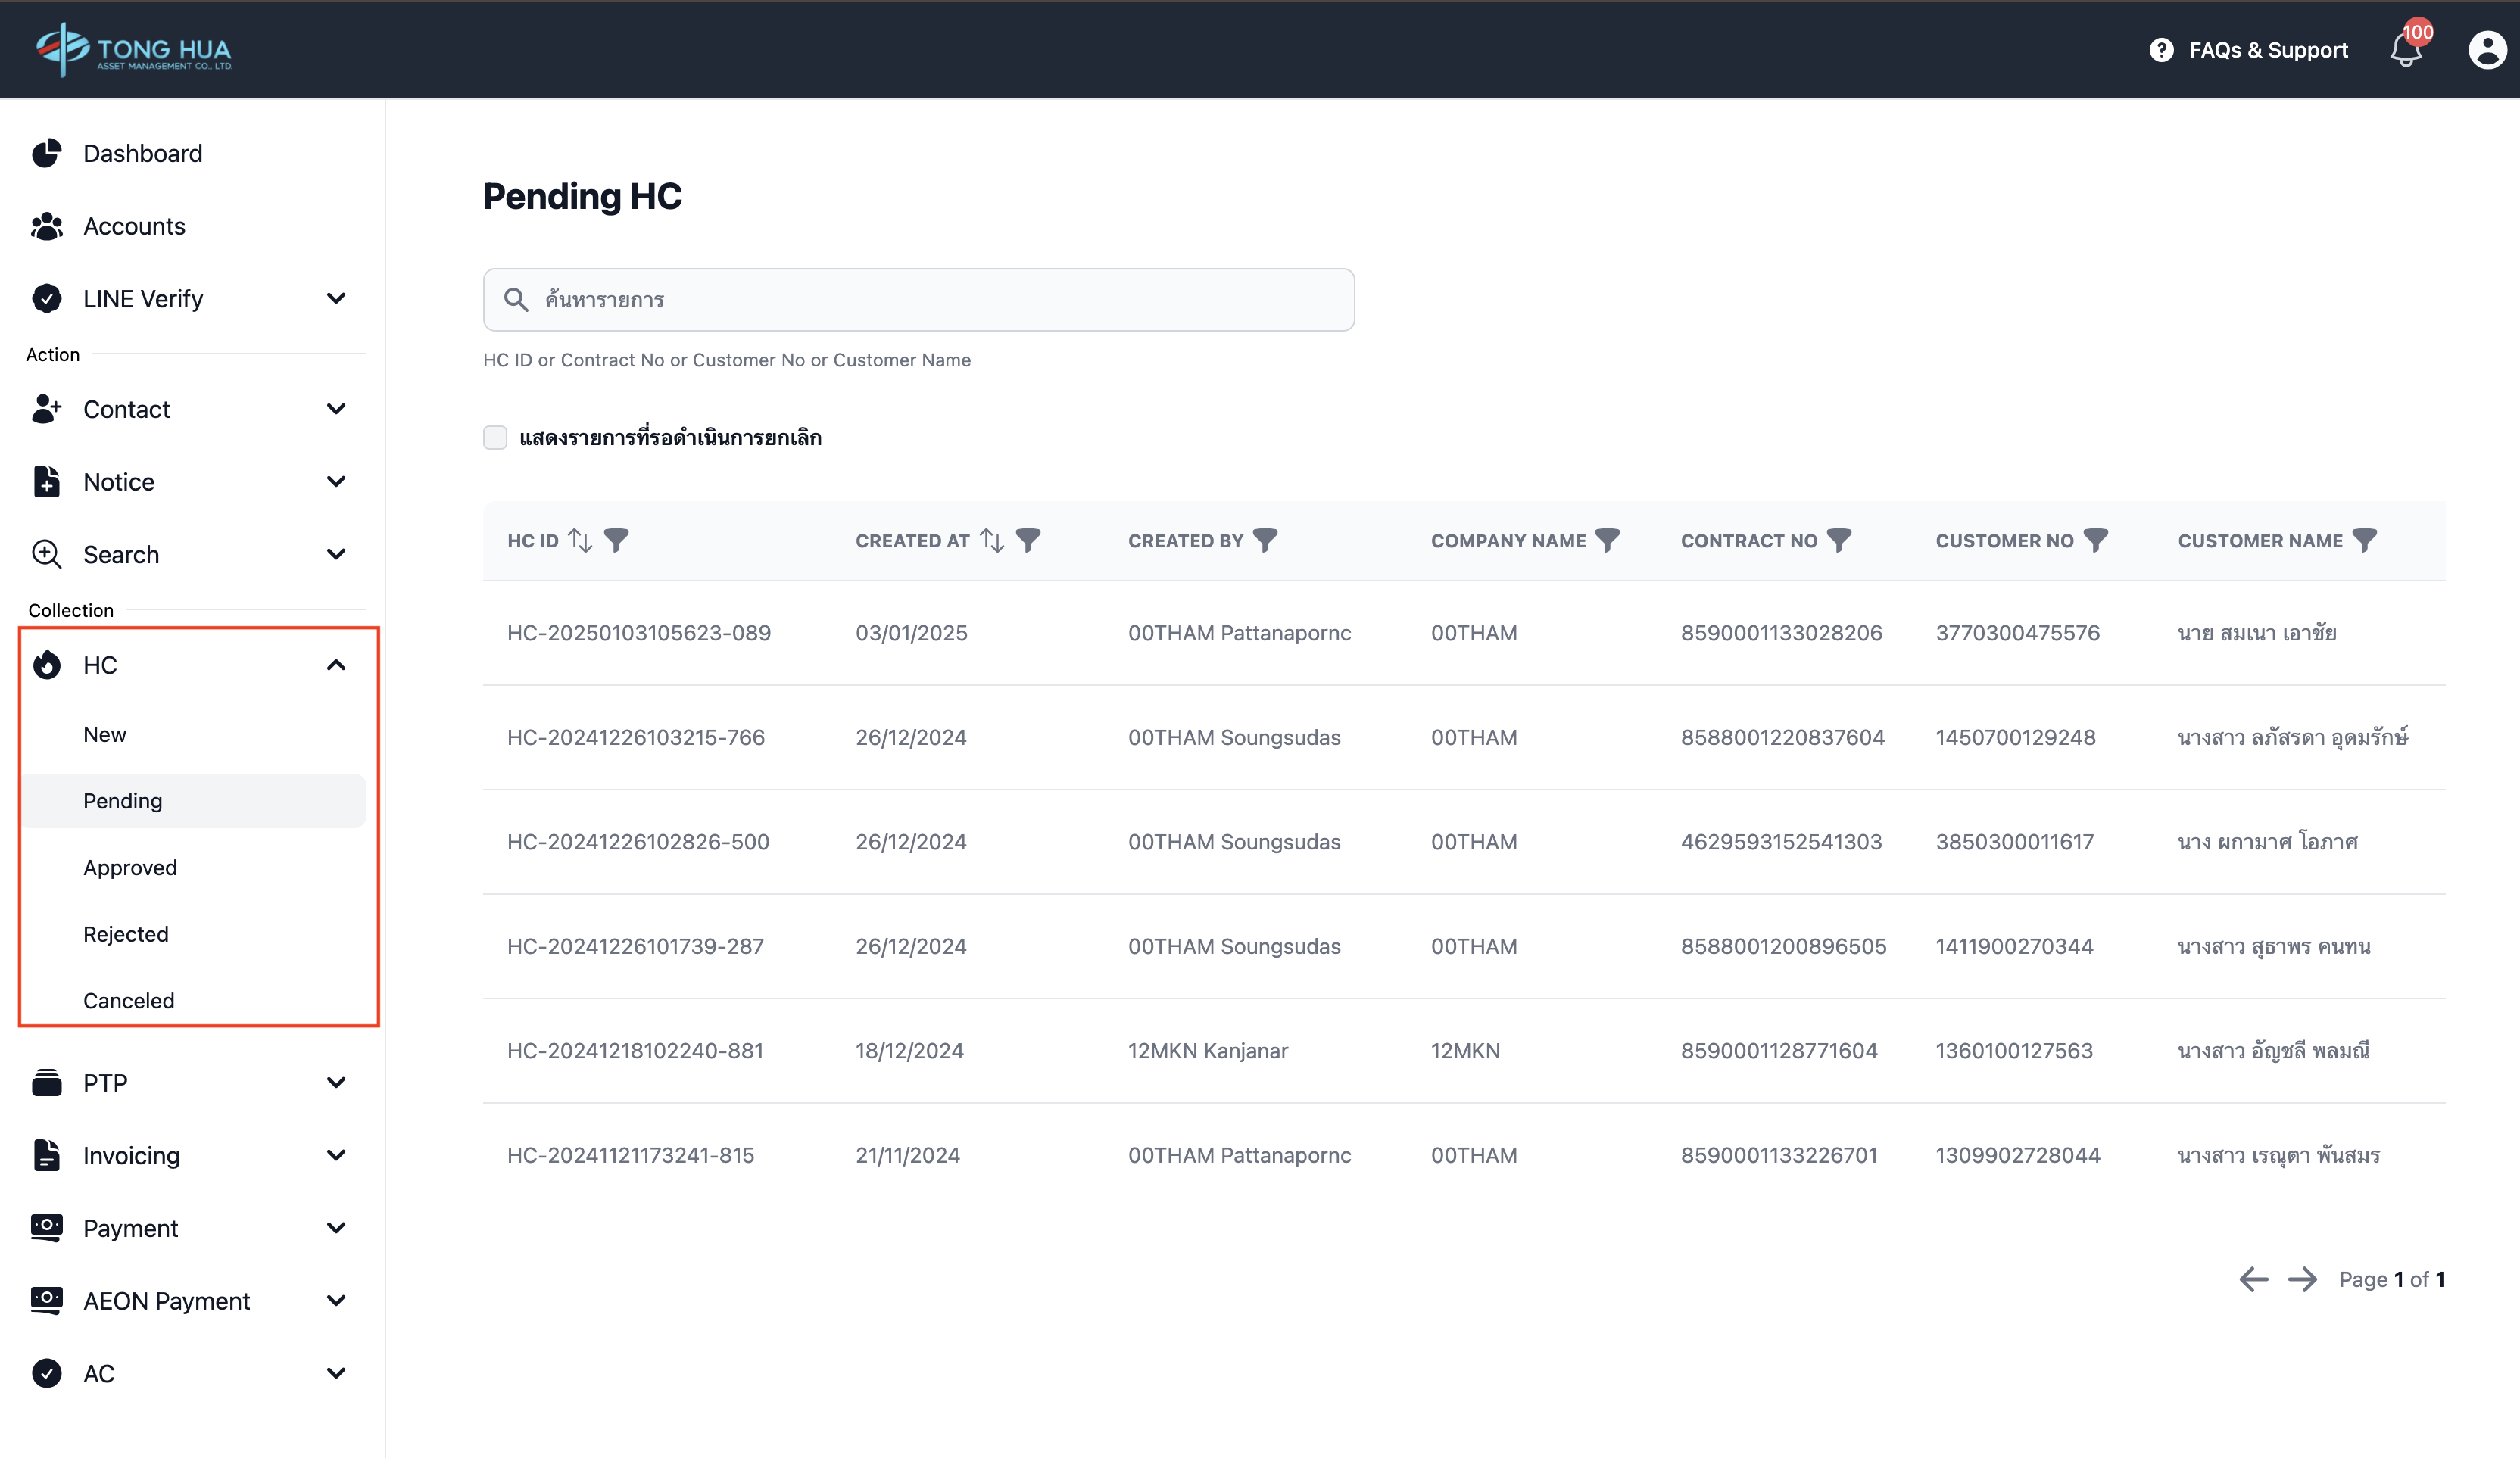This screenshot has height=1458, width=2520.
Task: Open the user profile avatar icon
Action: tap(2487, 50)
